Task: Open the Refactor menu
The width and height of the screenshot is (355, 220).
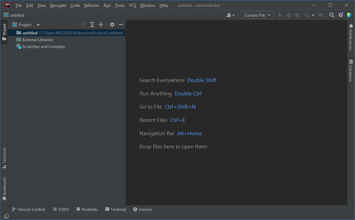Action: point(92,5)
